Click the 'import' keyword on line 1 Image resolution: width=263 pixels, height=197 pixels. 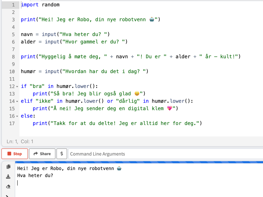coord(29,5)
